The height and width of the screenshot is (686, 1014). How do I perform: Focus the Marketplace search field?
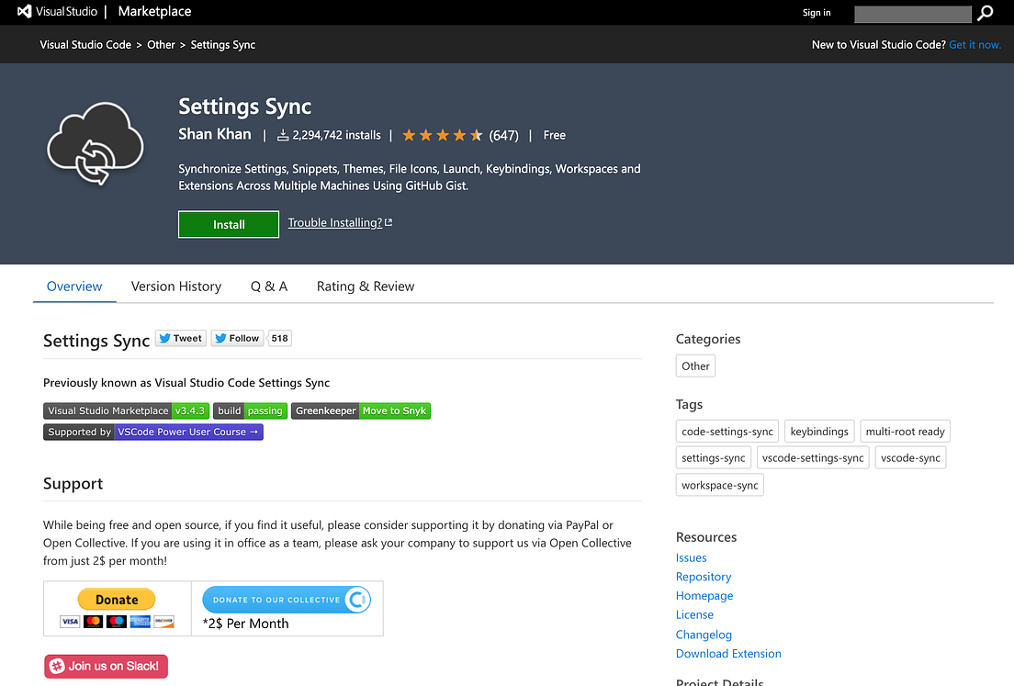(912, 14)
